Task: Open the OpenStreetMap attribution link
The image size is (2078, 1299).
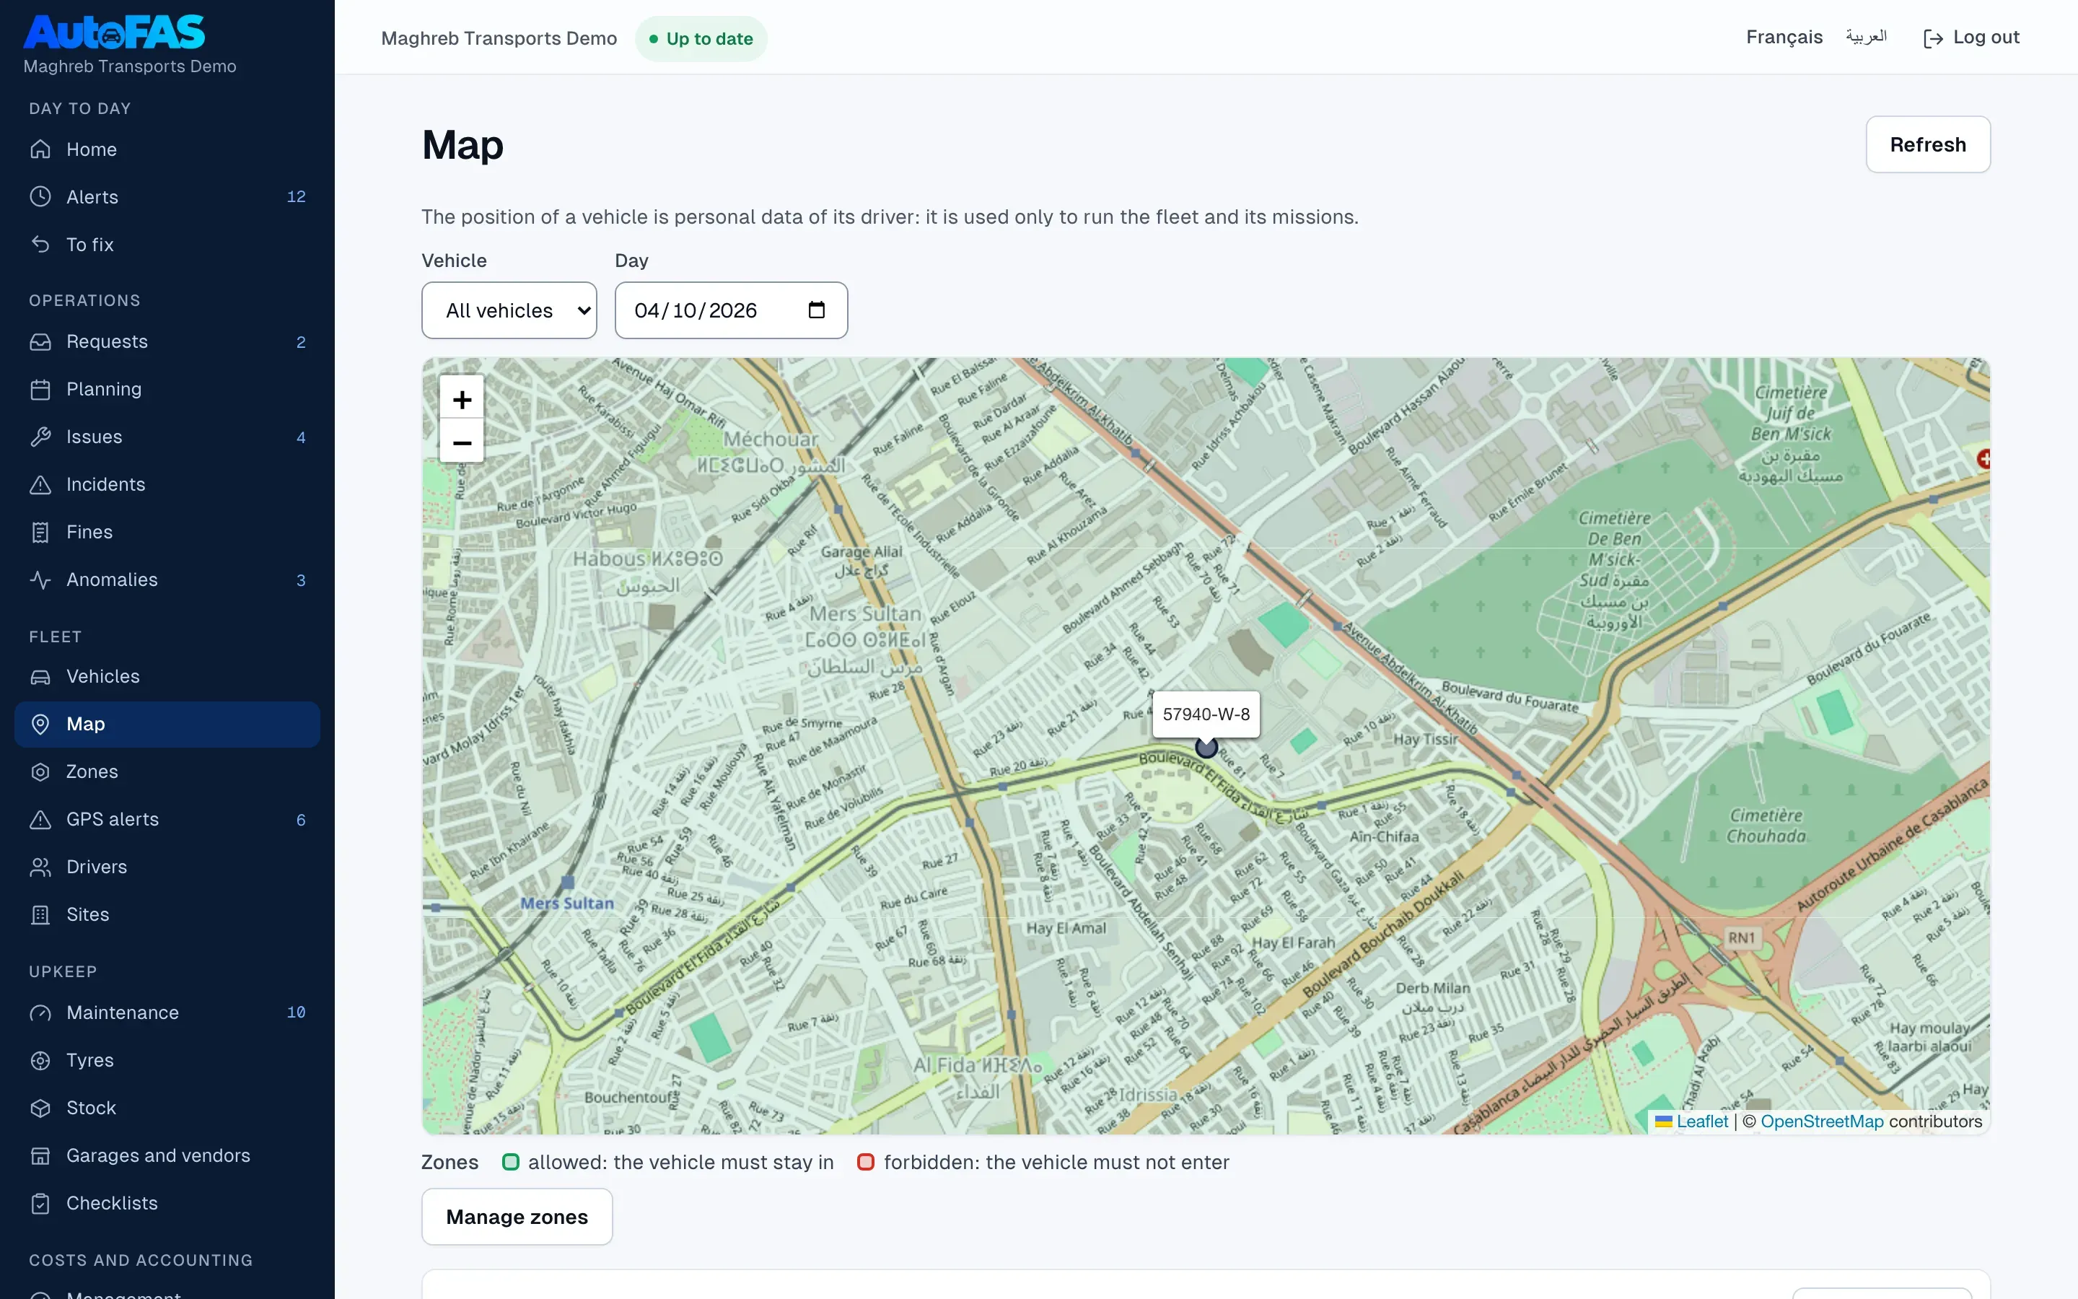Action: pos(1821,1121)
